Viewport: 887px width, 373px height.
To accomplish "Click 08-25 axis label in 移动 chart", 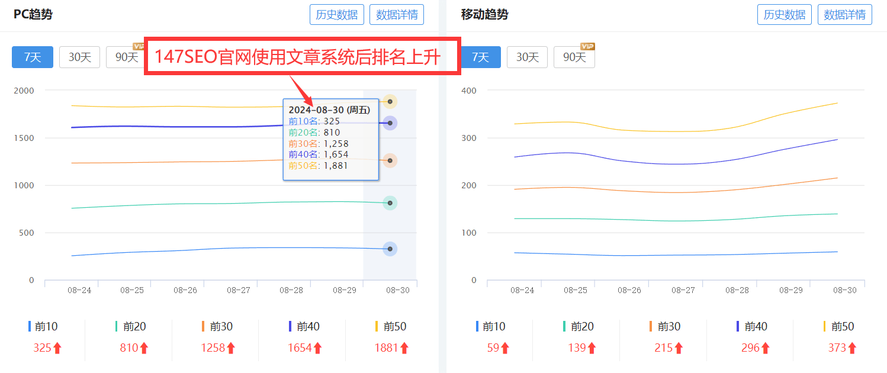I will pyautogui.click(x=576, y=291).
